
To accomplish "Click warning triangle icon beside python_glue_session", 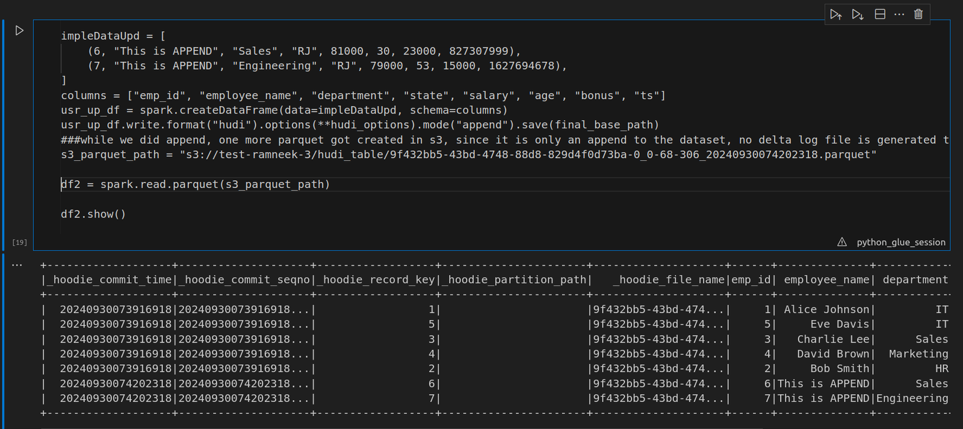I will tap(842, 242).
